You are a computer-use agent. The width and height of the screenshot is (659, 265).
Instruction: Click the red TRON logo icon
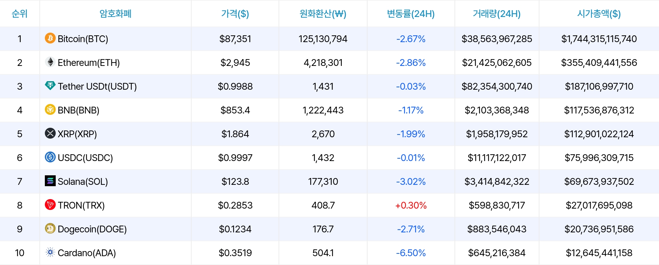click(x=50, y=205)
